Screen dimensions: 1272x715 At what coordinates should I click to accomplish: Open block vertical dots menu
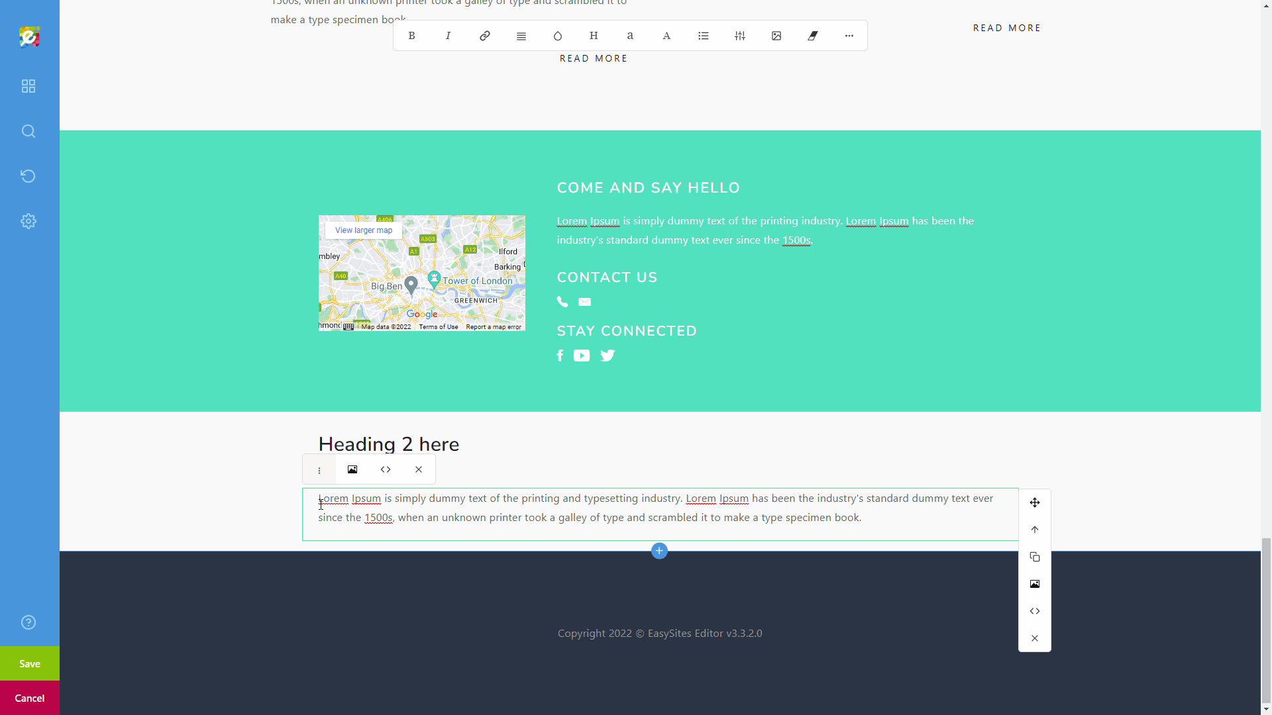[x=319, y=470]
